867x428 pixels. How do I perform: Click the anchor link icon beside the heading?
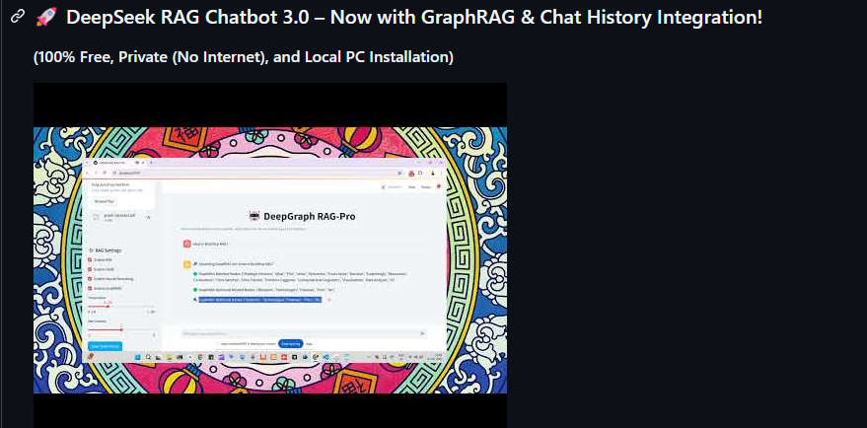pos(18,17)
